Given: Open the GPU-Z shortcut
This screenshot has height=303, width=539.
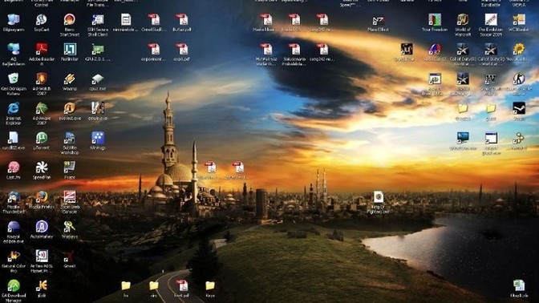Looking at the screenshot, I should pyautogui.click(x=98, y=50).
